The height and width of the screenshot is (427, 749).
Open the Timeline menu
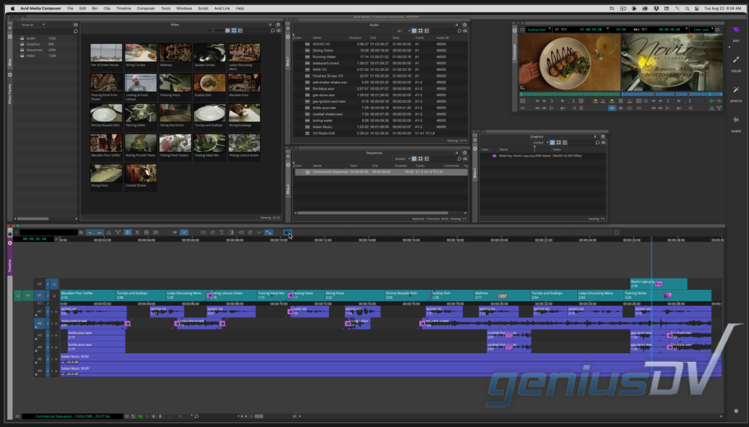tap(124, 8)
